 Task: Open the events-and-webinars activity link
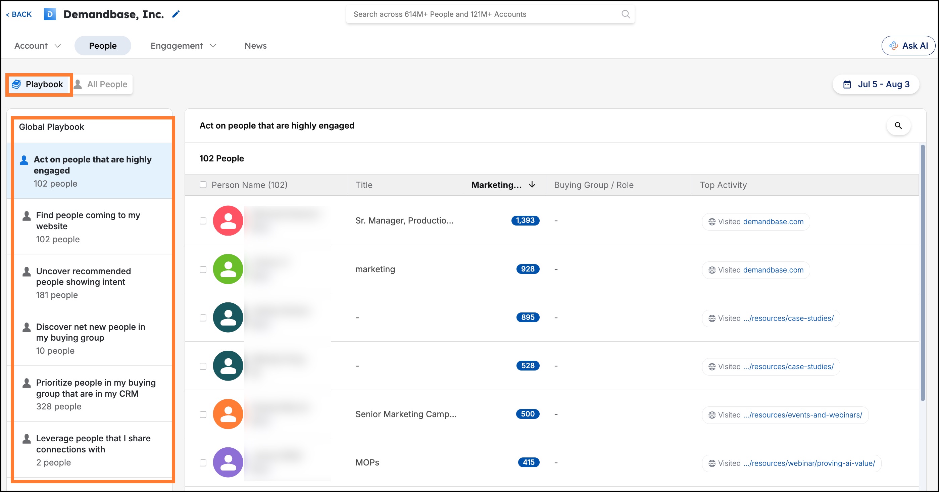[803, 415]
